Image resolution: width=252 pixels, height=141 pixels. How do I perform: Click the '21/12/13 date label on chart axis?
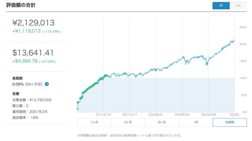103,115
